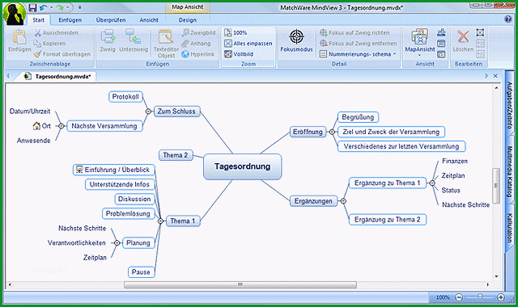This screenshot has height=307, width=518.
Task: Activate the Fokusmodus target icon
Action: (296, 37)
